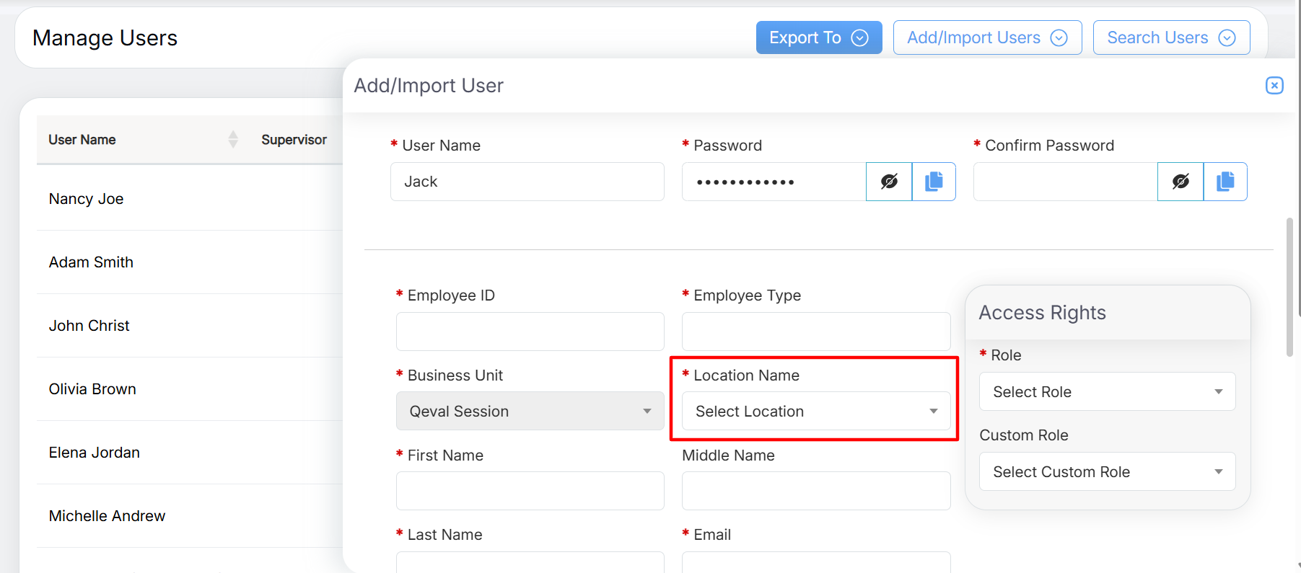Click the Employee ID input field
This screenshot has width=1301, height=573.
point(530,332)
